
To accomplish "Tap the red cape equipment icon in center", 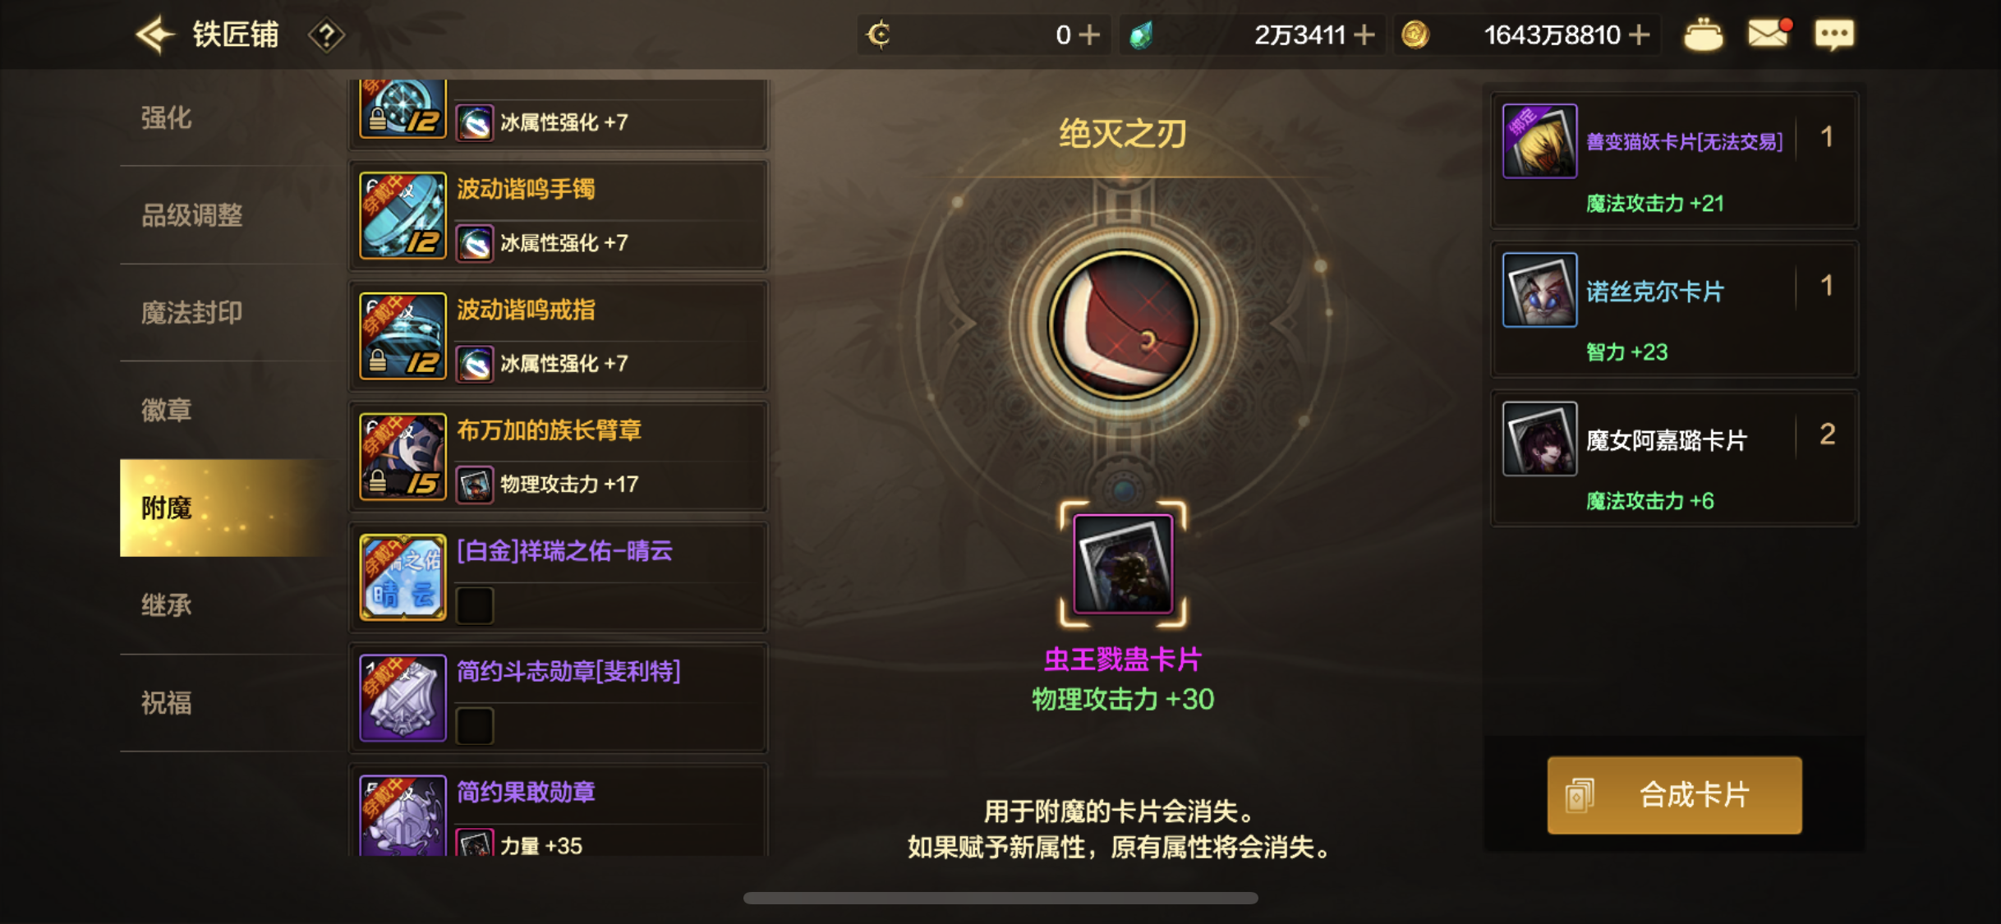I will tap(1123, 325).
